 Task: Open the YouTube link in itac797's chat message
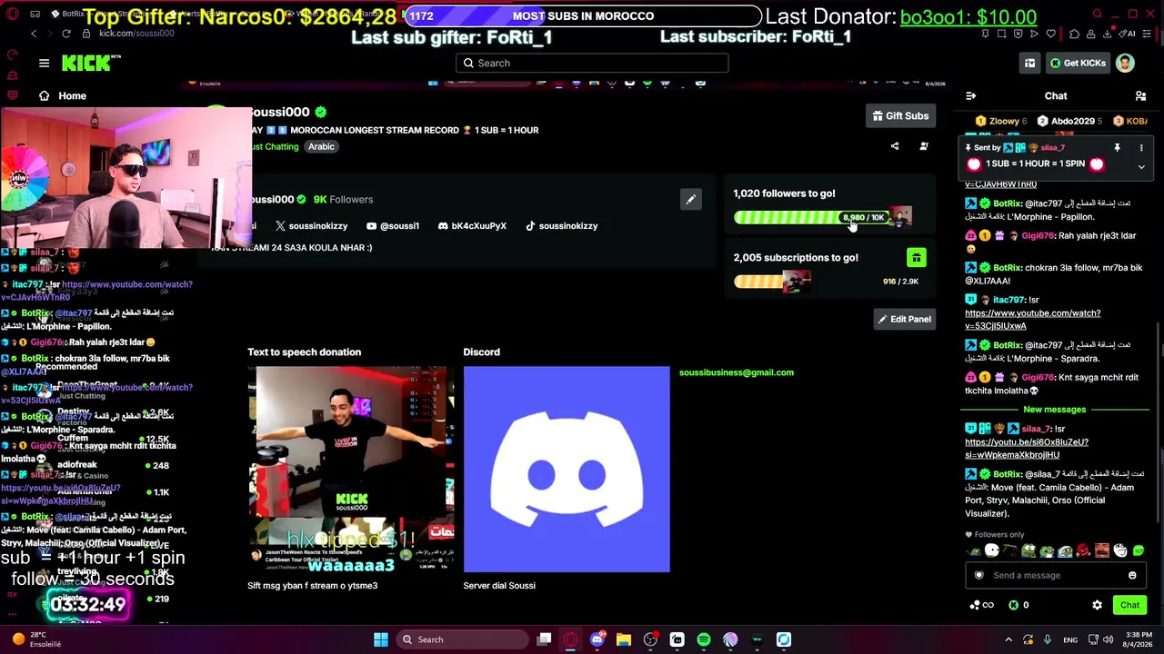(1032, 319)
